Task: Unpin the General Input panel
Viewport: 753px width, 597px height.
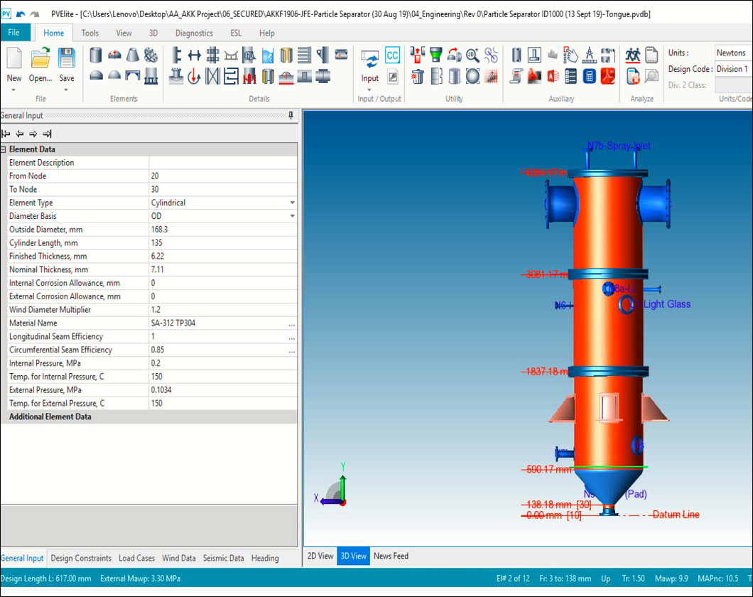Action: coord(291,115)
